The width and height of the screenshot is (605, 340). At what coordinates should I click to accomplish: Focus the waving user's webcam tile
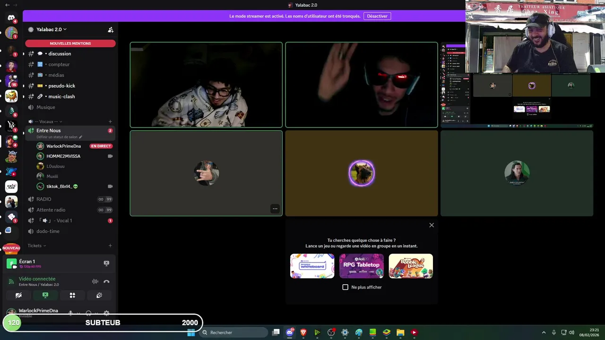[x=362, y=85]
